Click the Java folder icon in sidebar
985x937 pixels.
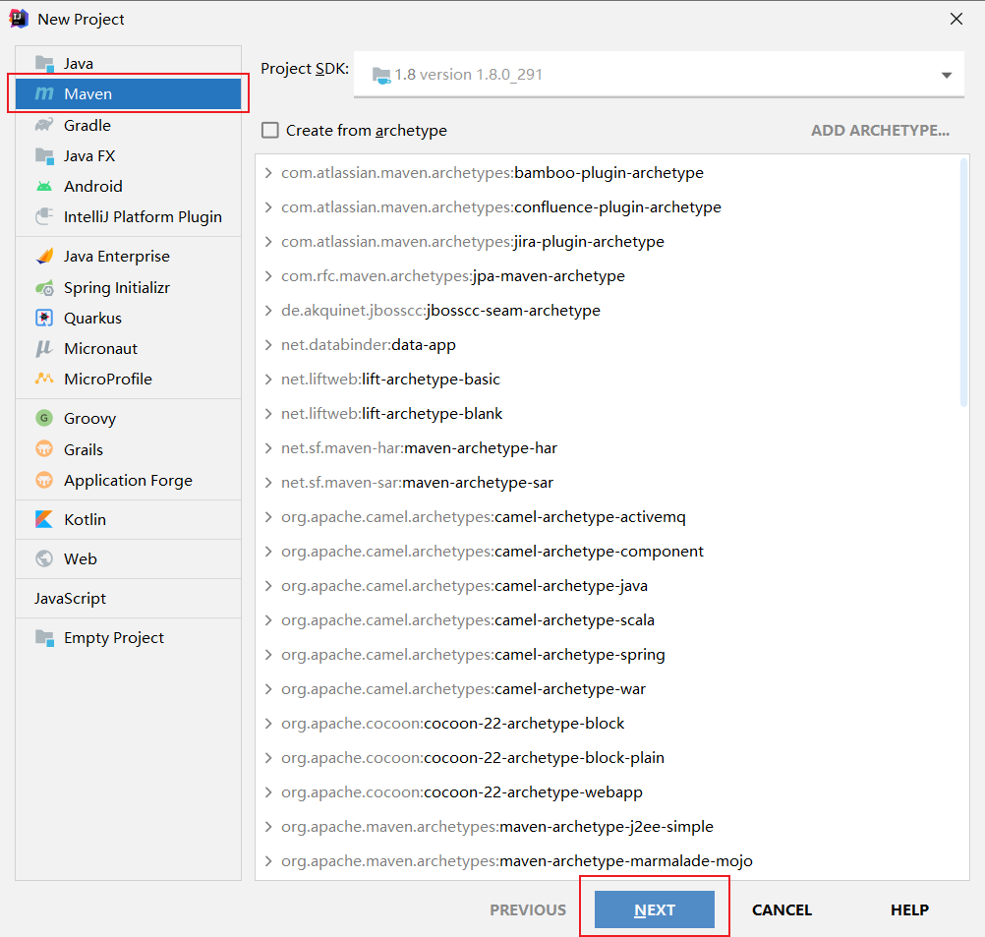point(44,64)
